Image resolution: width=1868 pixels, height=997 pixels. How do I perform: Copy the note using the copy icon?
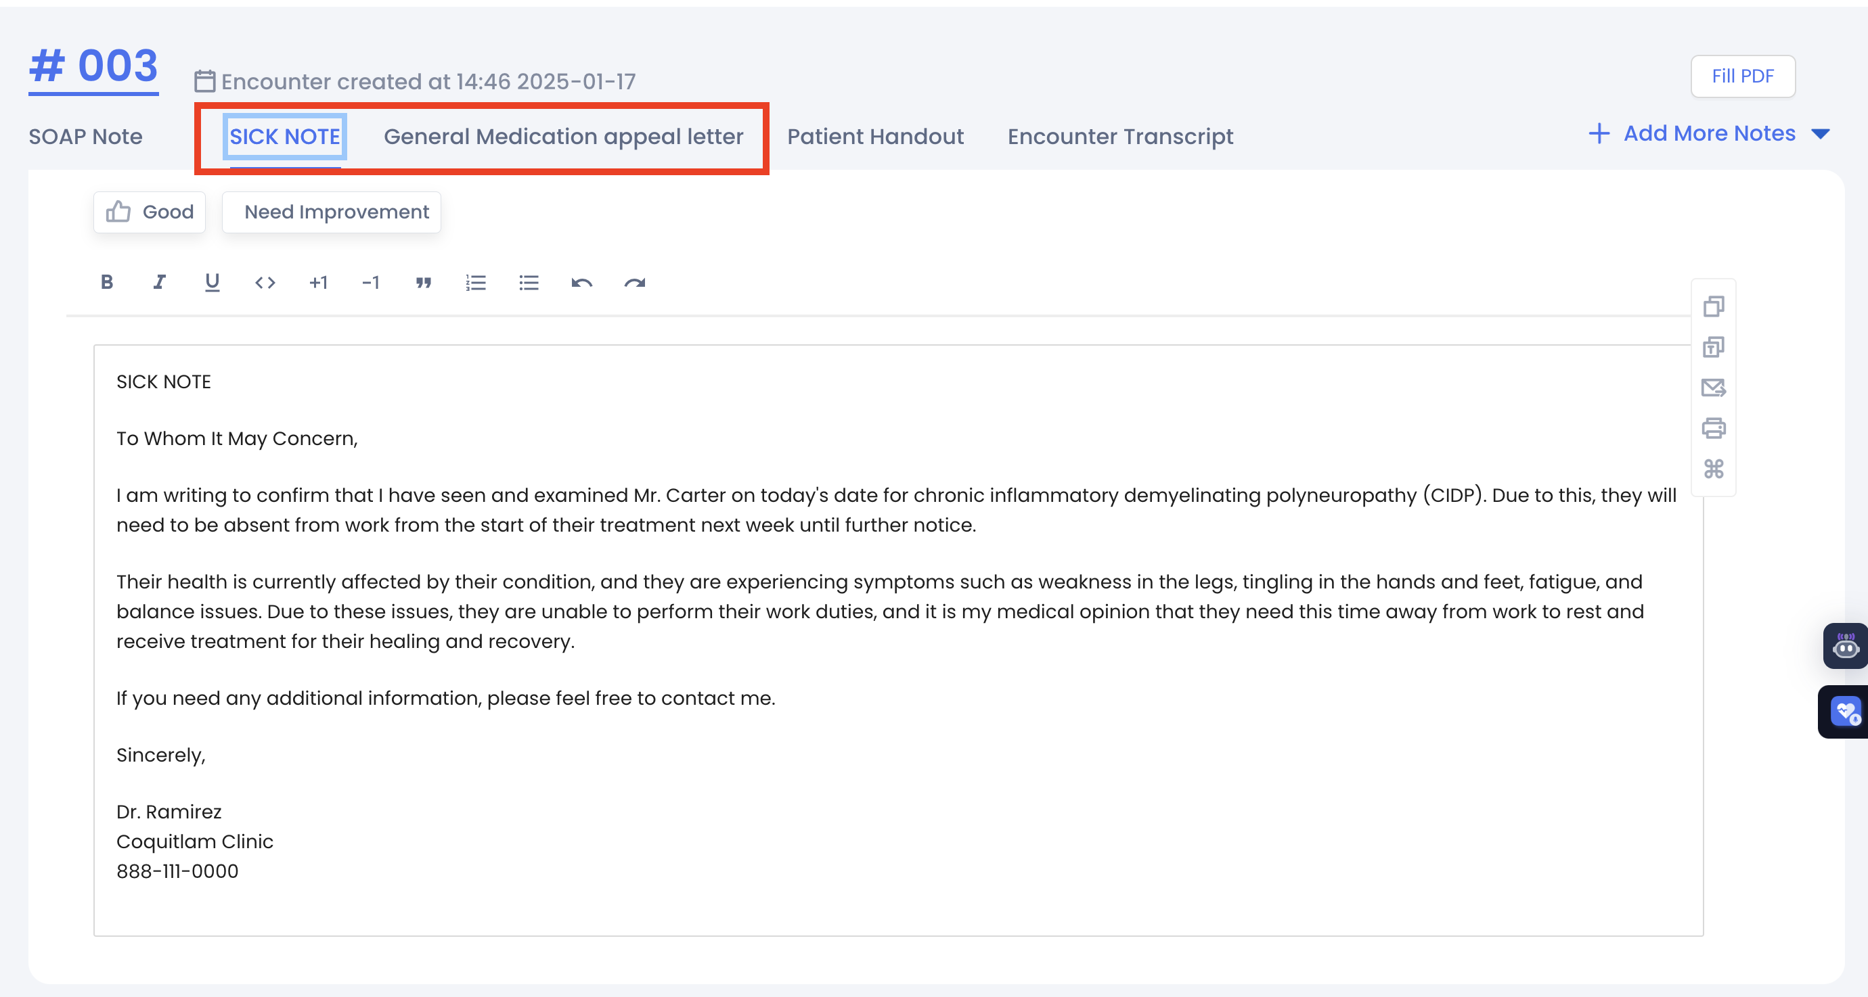point(1713,306)
